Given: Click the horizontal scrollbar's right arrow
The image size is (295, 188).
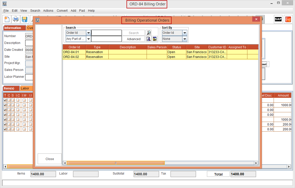Looking at the screenshot, I should click(256, 163).
